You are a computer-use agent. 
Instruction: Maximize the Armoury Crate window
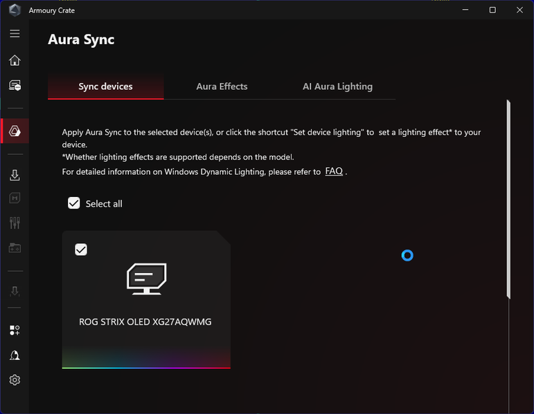click(x=492, y=10)
